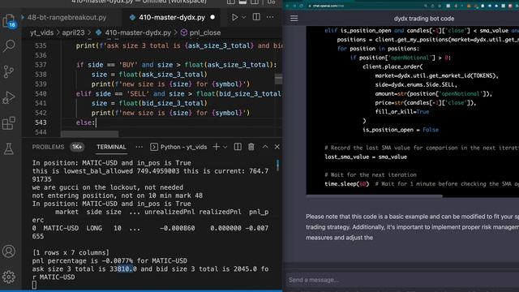Image resolution: width=519 pixels, height=292 pixels.
Task: Select the pnl_close breadcrumb symbol
Action: pos(205,32)
